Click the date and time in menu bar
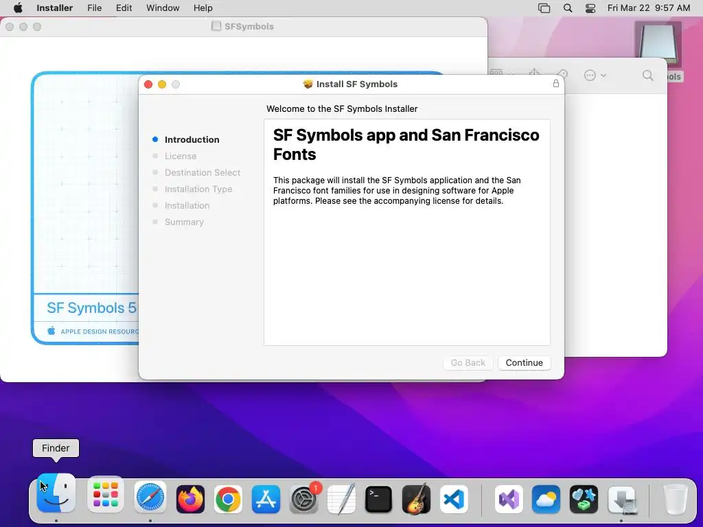 [648, 8]
